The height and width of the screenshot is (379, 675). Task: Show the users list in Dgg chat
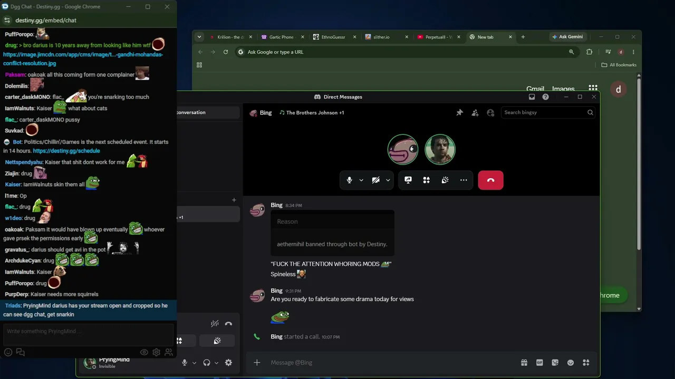[x=169, y=353]
